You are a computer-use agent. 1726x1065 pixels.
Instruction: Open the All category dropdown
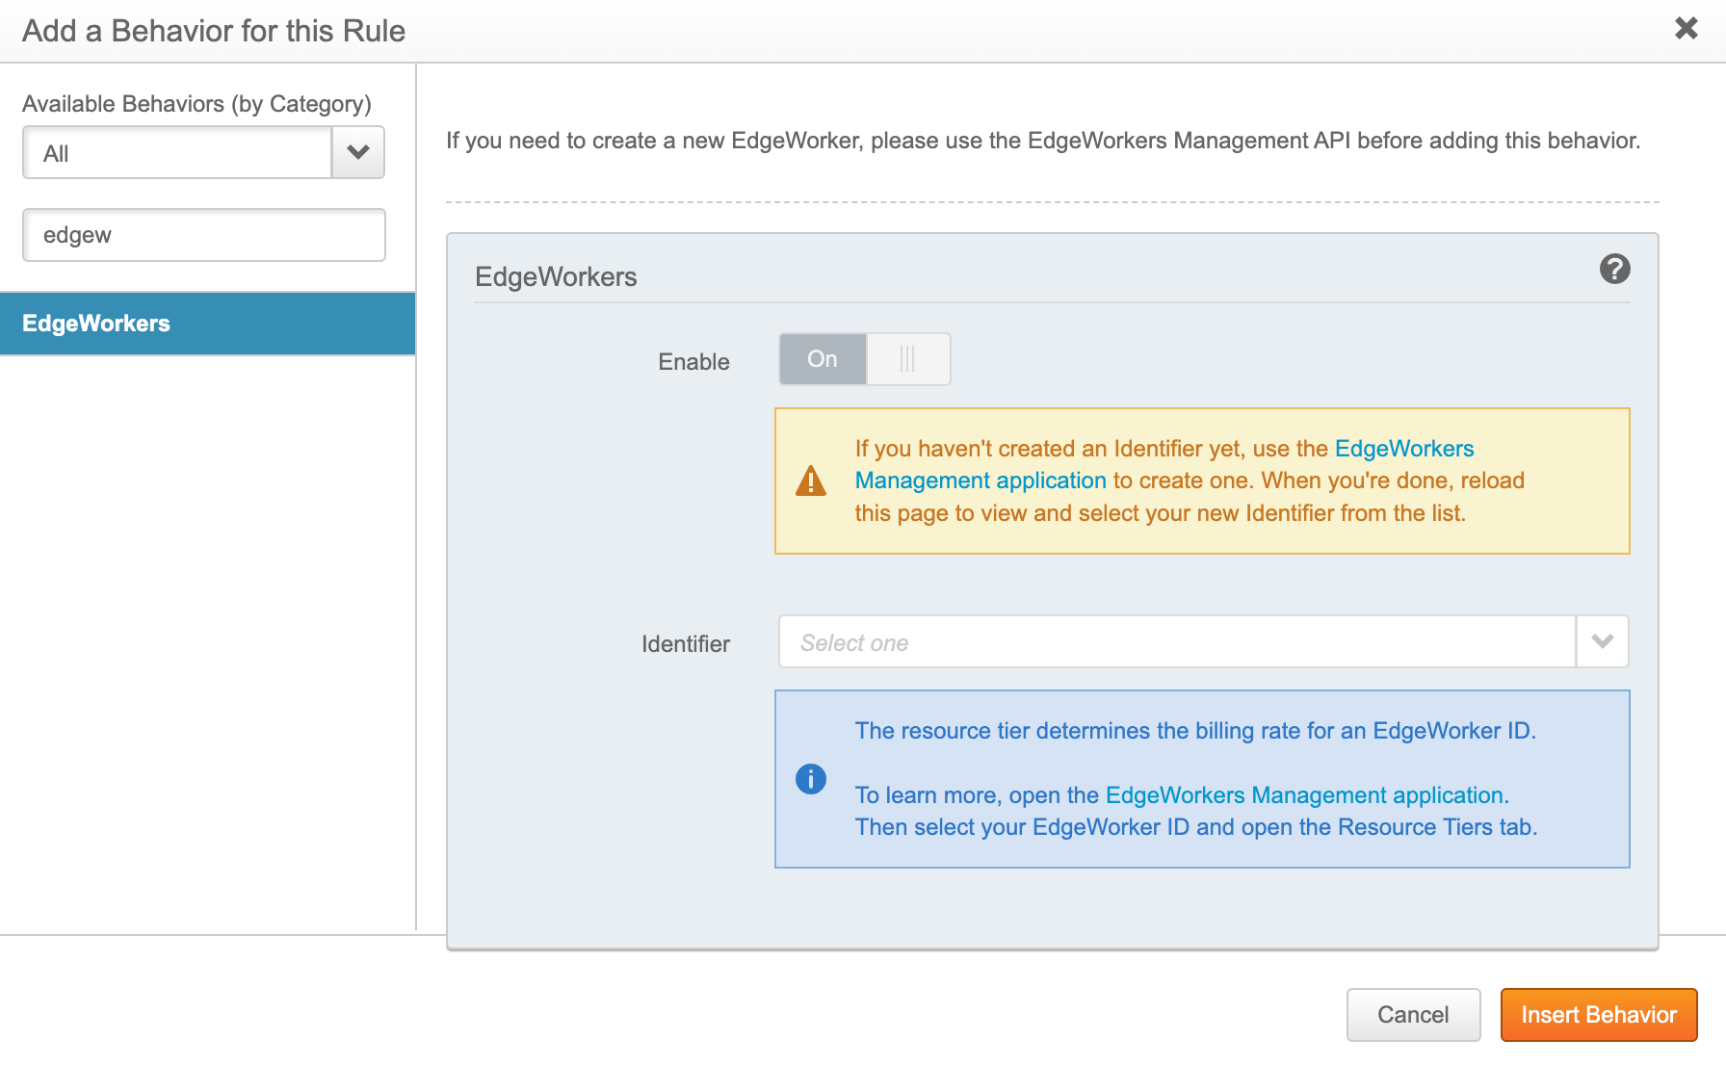pos(203,152)
